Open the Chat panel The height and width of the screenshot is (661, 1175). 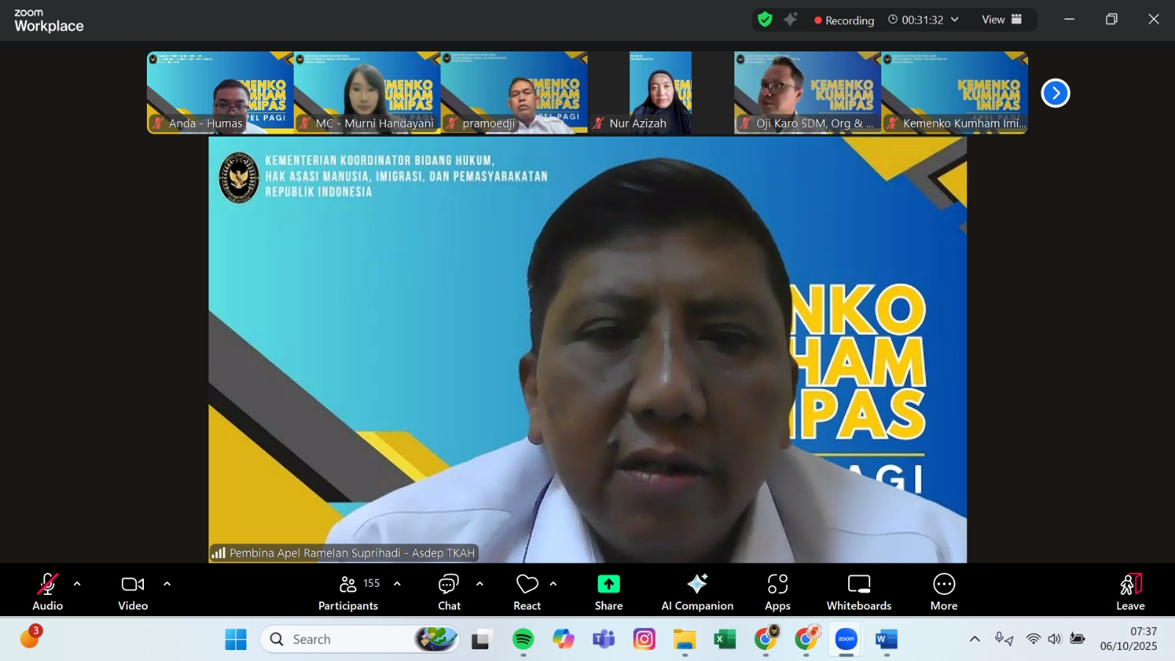pyautogui.click(x=449, y=591)
